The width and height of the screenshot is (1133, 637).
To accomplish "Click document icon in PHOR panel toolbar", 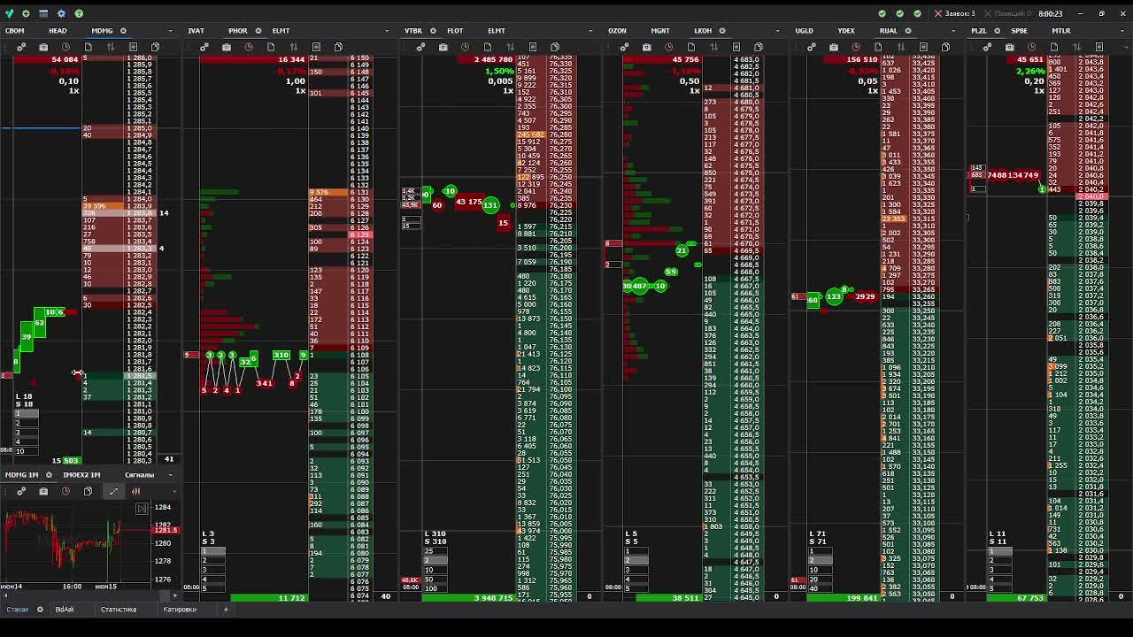I will pyautogui.click(x=271, y=47).
